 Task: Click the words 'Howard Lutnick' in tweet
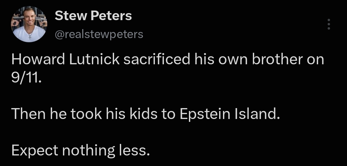66,60
